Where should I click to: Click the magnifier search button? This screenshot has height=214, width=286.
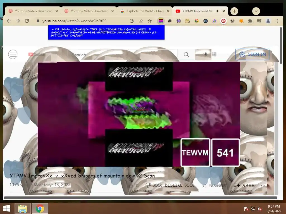[x=186, y=54]
